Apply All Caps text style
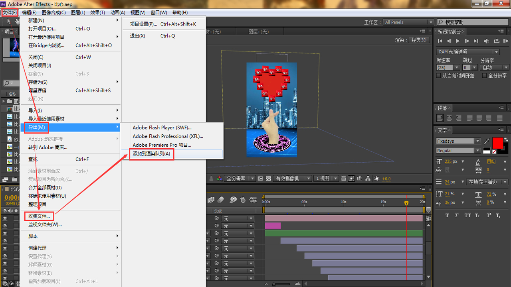Viewport: 511px width, 287px height. tap(468, 215)
